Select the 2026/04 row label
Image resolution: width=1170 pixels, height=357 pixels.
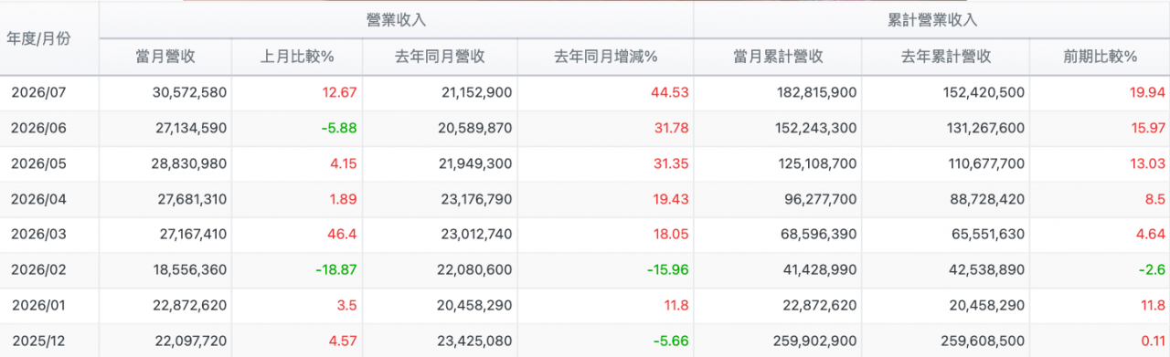click(37, 199)
